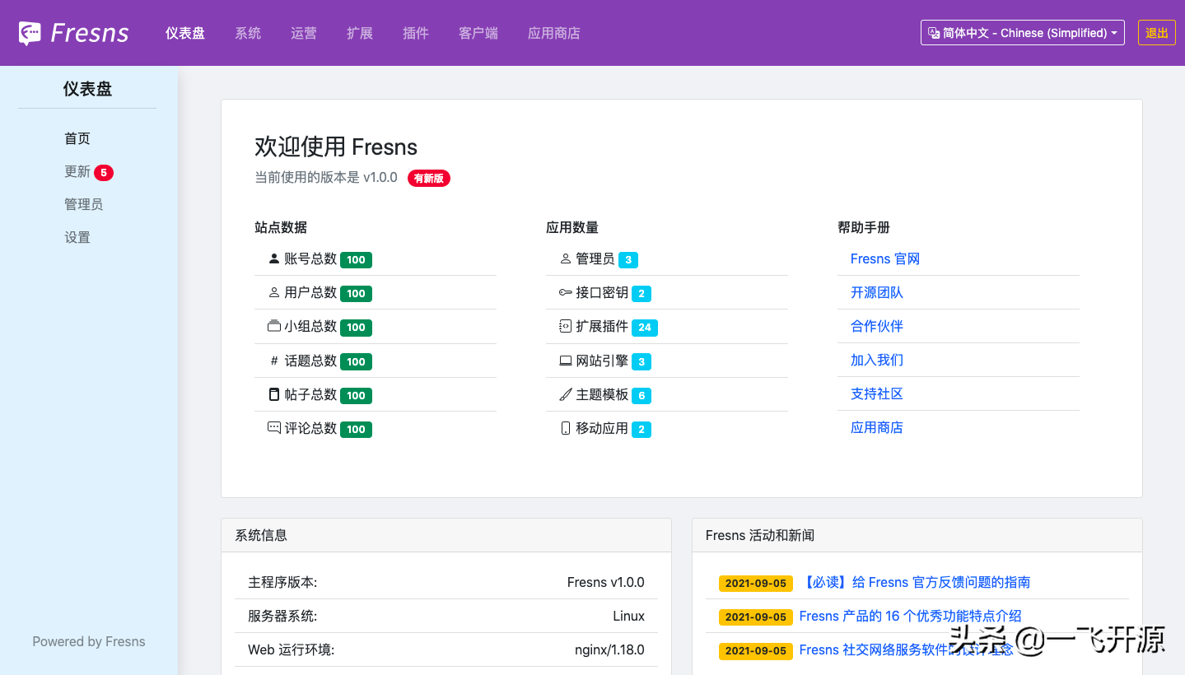Screen dimensions: 1185x675
Task: Click the 退出 logout button
Action: pyautogui.click(x=1157, y=33)
